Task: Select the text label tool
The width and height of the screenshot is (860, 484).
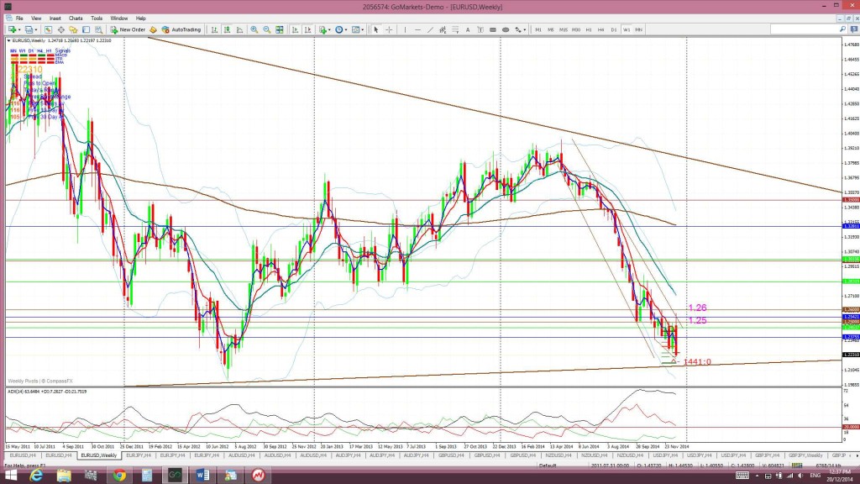Action: pyautogui.click(x=480, y=29)
